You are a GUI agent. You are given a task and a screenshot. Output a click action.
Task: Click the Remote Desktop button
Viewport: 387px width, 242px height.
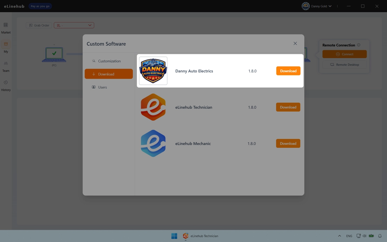coord(344,65)
